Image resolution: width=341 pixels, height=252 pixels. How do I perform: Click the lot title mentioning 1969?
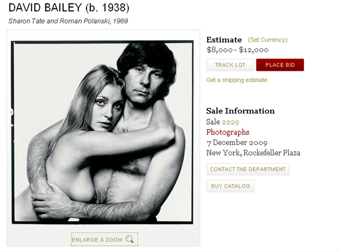pos(68,21)
